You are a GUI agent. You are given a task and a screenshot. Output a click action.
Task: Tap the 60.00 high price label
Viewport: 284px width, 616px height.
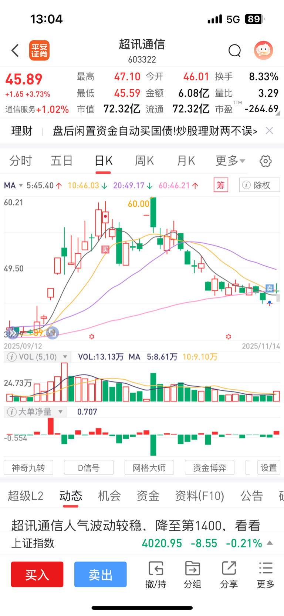click(139, 204)
